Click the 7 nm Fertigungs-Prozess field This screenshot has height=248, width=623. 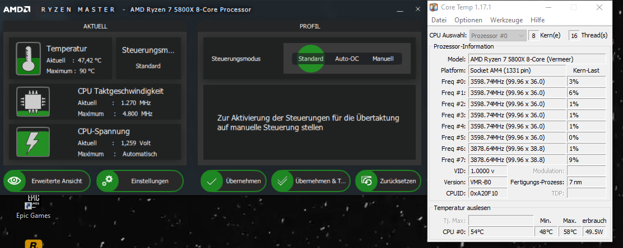pyautogui.click(x=587, y=182)
